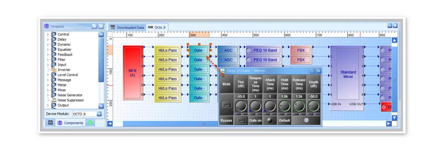
Task: Select the top FBX feedback block
Action: [x=301, y=50]
